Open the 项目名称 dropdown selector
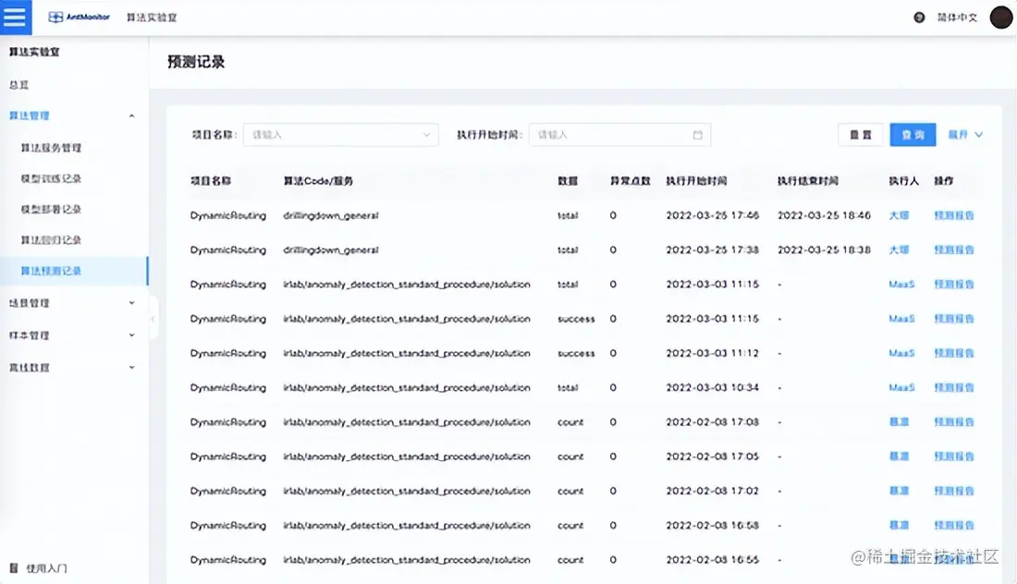The width and height of the screenshot is (1017, 584). coord(340,134)
